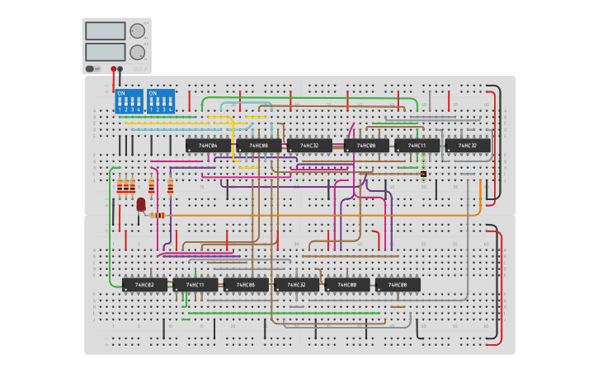Select the right DIP switch block
Screen dimensions: 598x373
pos(161,101)
